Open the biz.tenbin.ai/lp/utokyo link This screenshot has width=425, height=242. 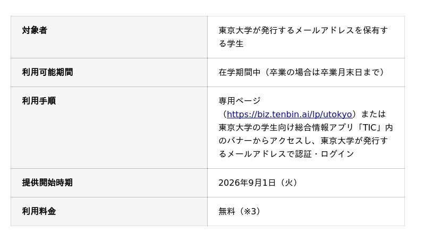[289, 114]
